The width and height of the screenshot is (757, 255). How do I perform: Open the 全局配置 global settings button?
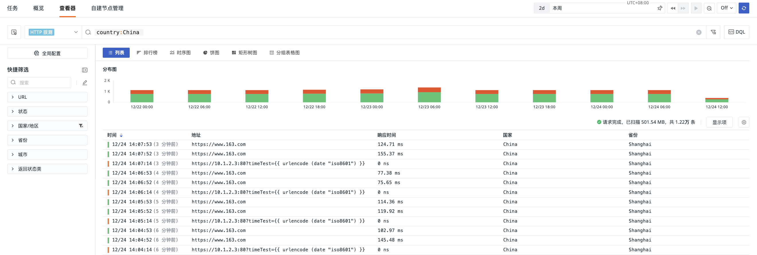pos(47,53)
